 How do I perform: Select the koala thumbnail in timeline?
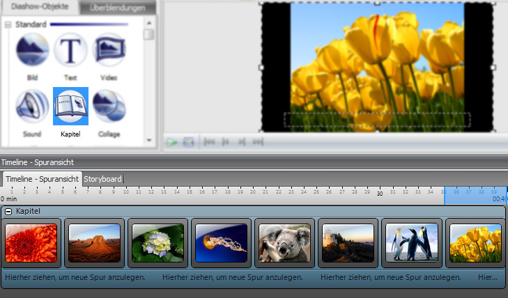(x=284, y=242)
